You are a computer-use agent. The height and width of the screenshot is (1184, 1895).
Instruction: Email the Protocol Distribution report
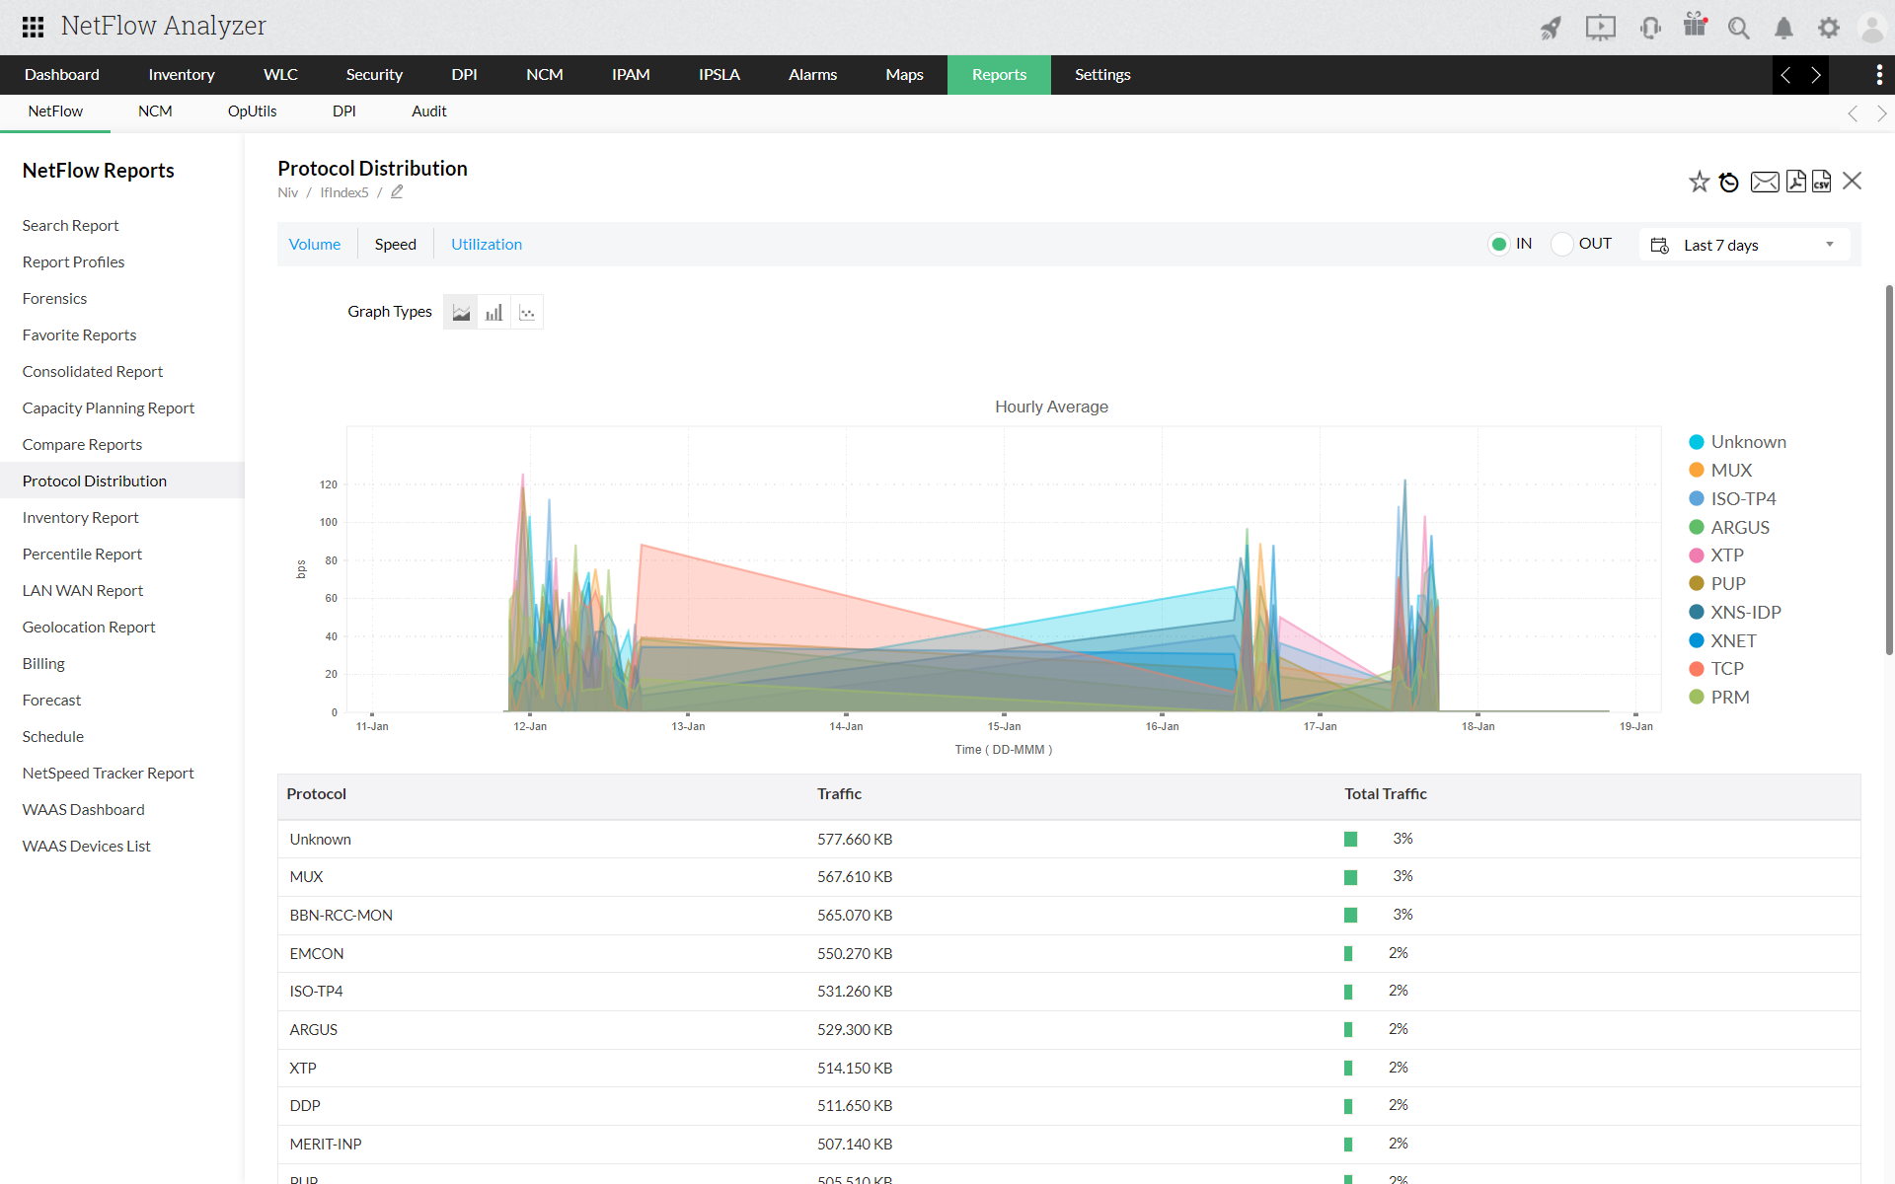coord(1765,182)
